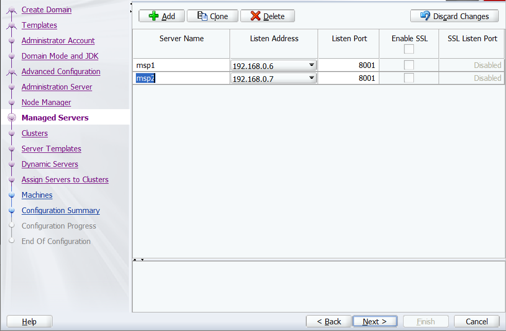
Task: Open the Node Manager step
Action: tap(46, 102)
